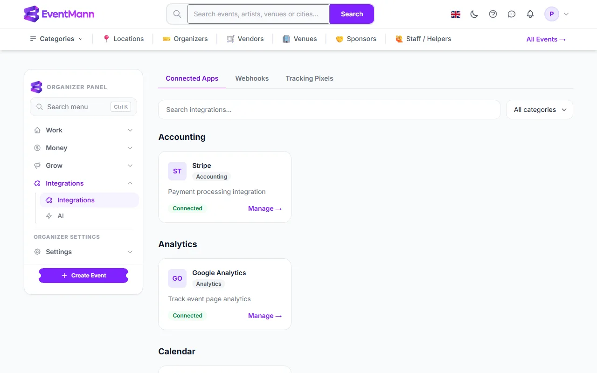The height and width of the screenshot is (373, 597).
Task: Go to Organizers in nav bar
Action: (x=185, y=39)
